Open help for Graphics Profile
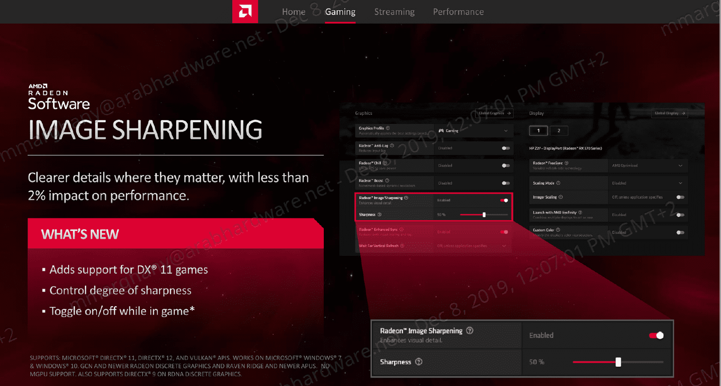721x386 pixels. 388,128
